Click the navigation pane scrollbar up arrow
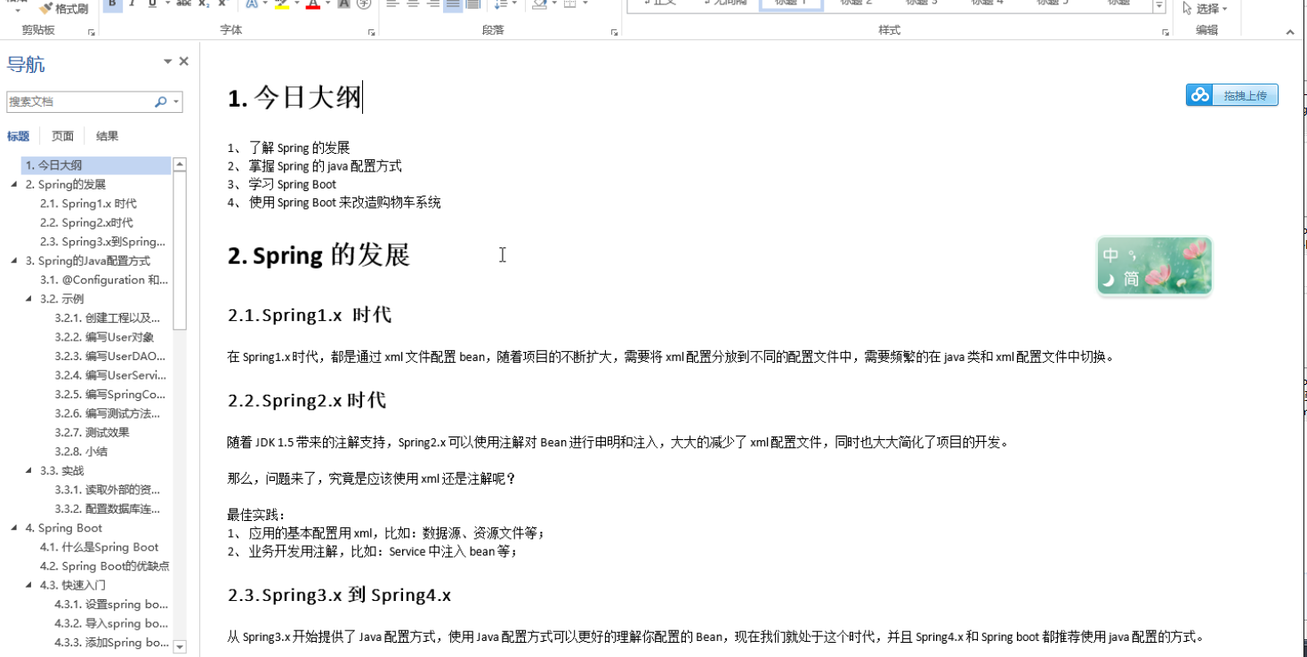The image size is (1307, 657). (180, 164)
